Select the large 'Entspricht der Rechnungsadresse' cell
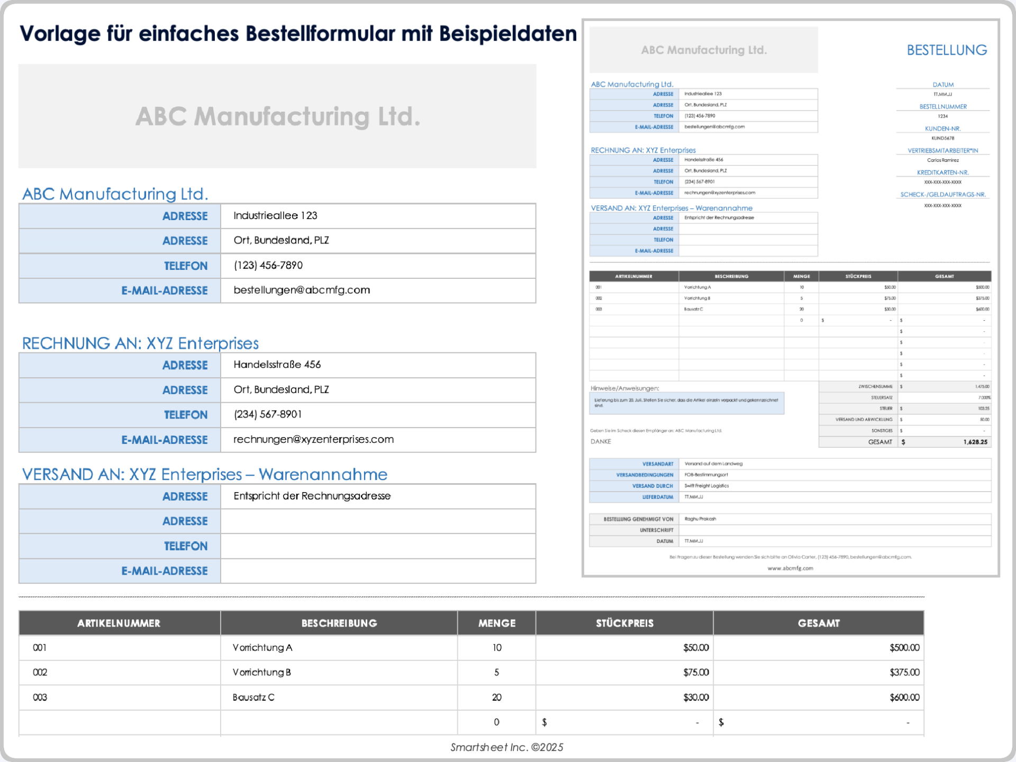 click(x=378, y=496)
